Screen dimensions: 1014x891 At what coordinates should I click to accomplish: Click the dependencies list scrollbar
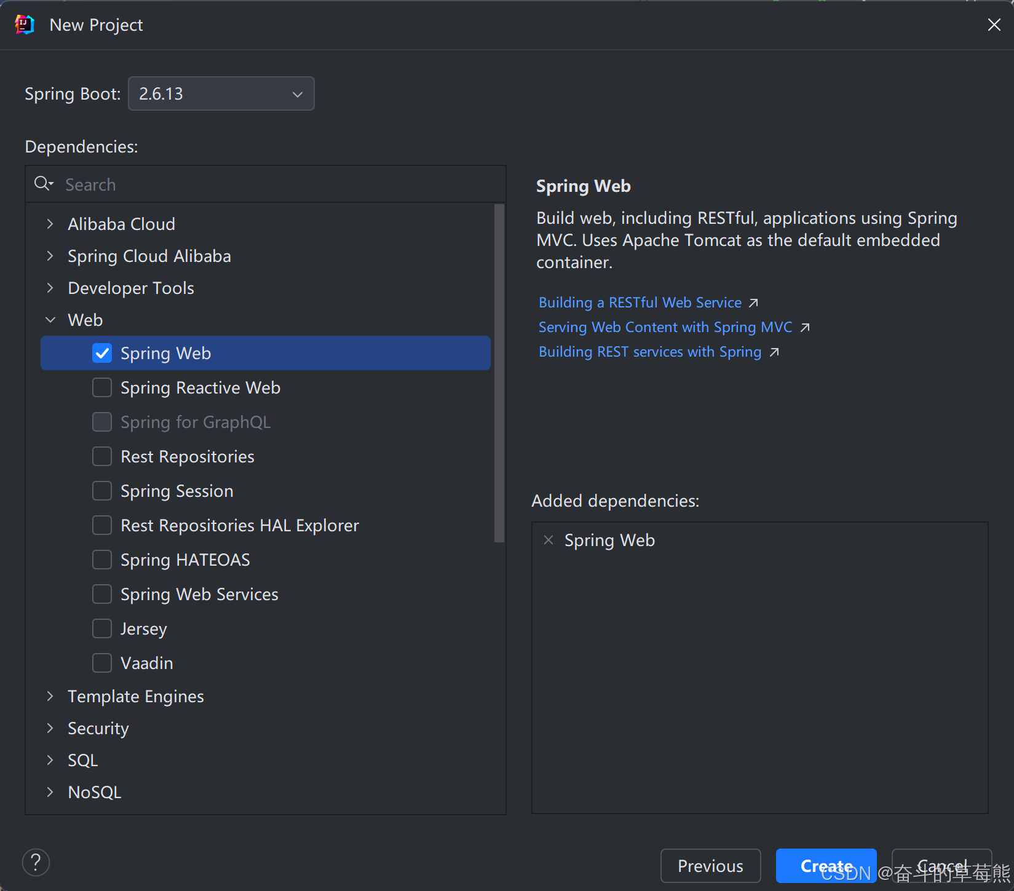[x=499, y=373]
